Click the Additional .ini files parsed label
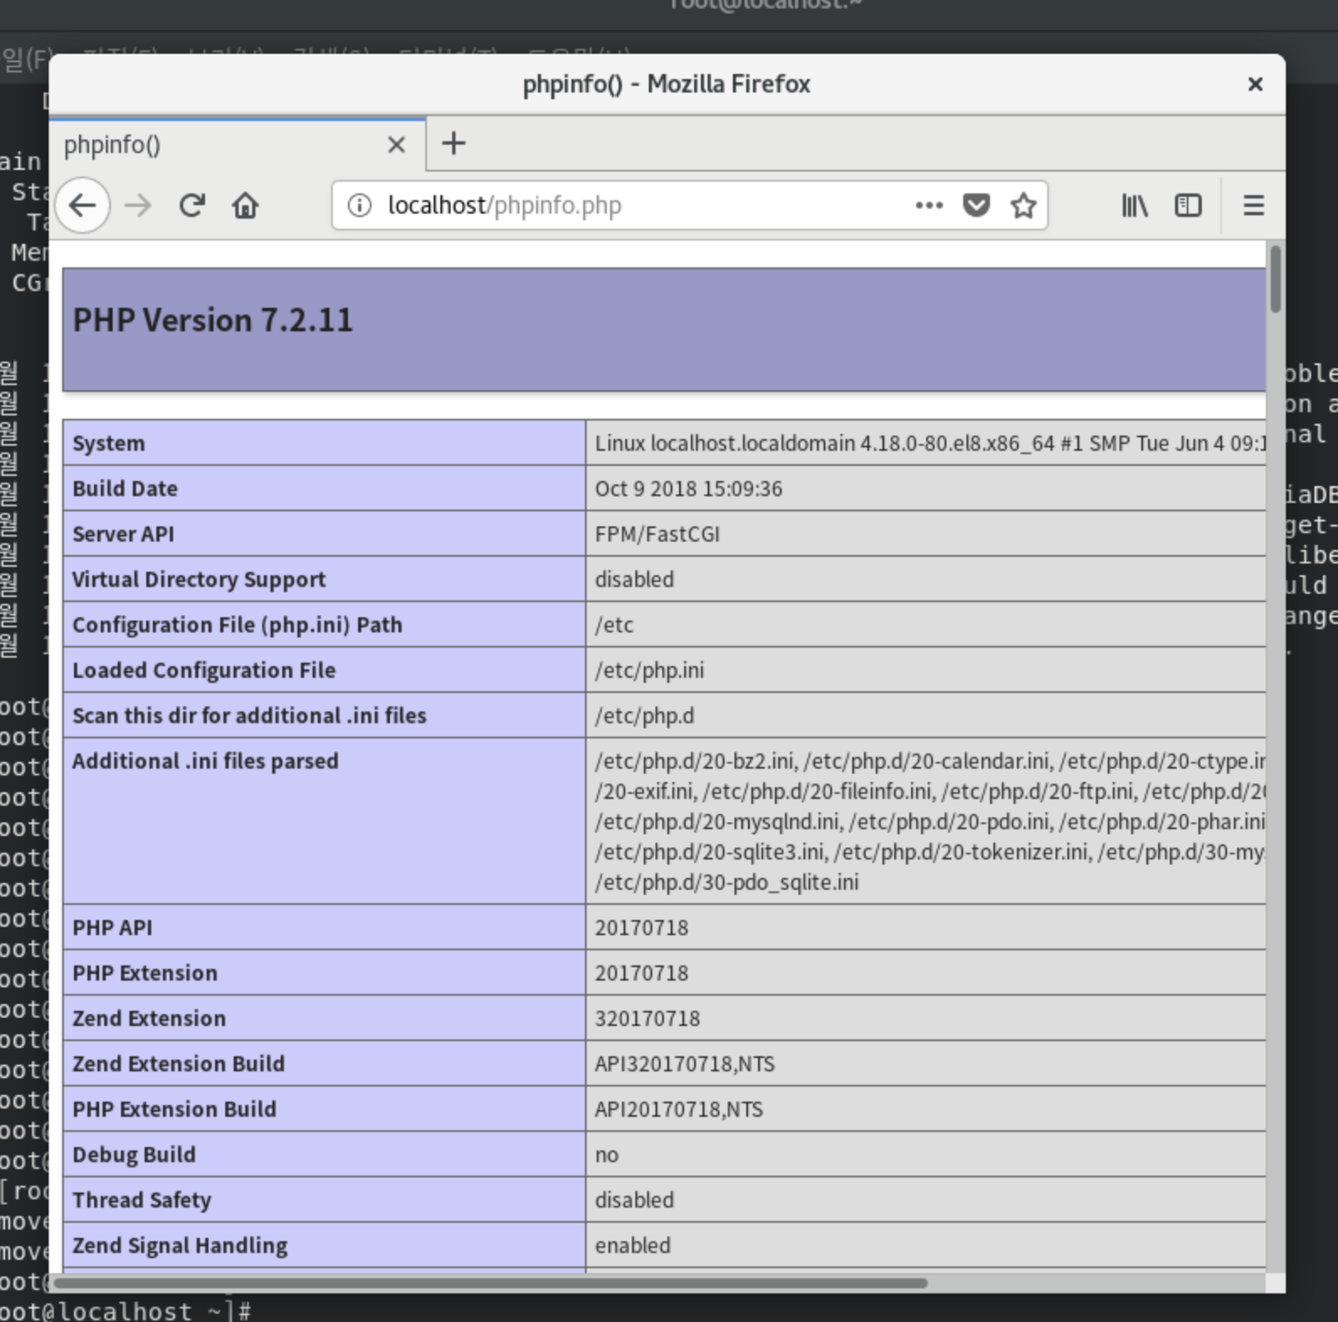Viewport: 1338px width, 1322px height. pos(205,761)
